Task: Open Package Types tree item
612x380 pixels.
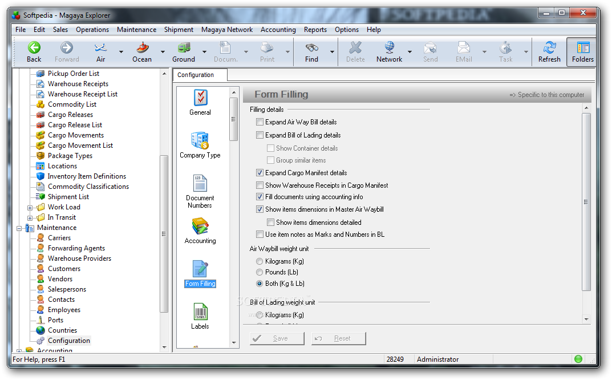Action: pos(70,155)
